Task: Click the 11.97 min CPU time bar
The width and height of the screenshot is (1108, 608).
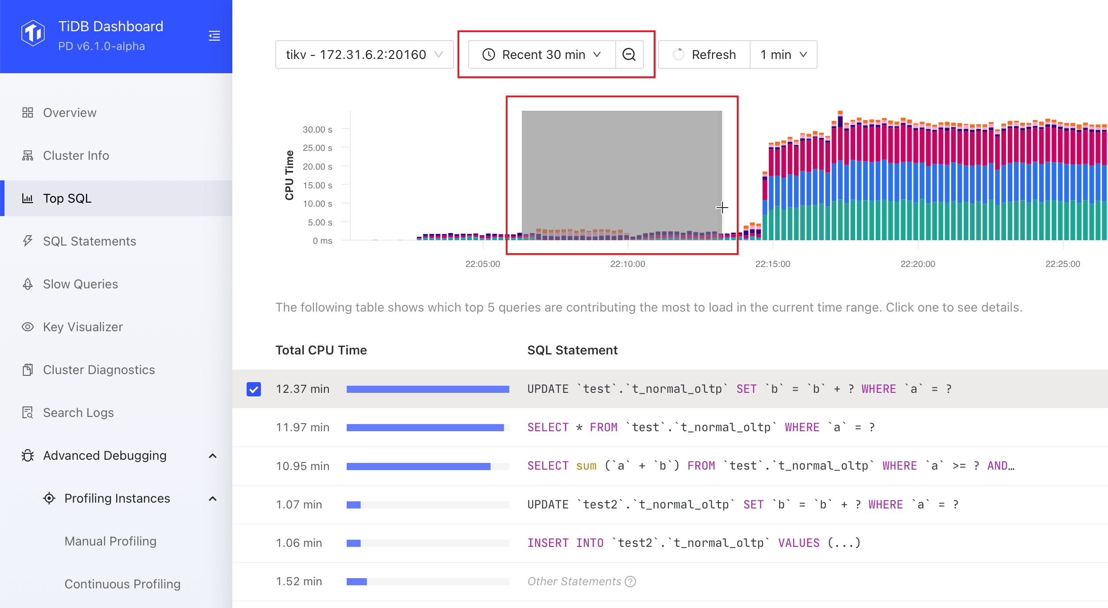Action: tap(425, 428)
